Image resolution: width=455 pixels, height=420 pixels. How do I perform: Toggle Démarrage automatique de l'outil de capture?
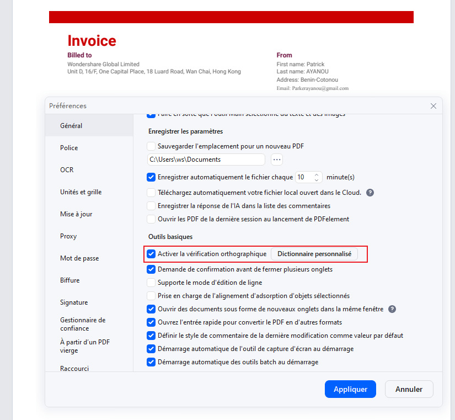[151, 349]
